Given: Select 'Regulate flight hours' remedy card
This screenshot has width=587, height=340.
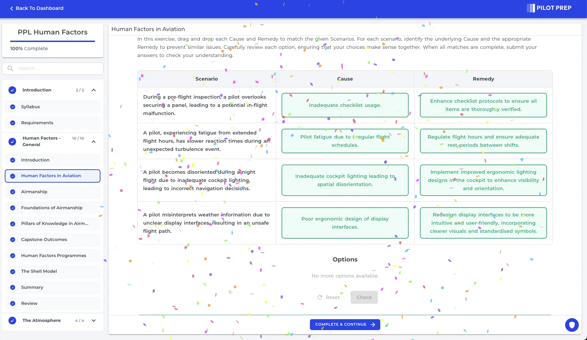Looking at the screenshot, I should (x=483, y=141).
